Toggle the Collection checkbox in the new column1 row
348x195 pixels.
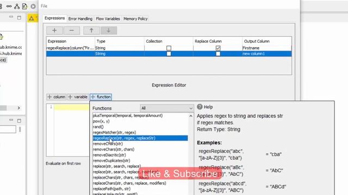point(169,54)
